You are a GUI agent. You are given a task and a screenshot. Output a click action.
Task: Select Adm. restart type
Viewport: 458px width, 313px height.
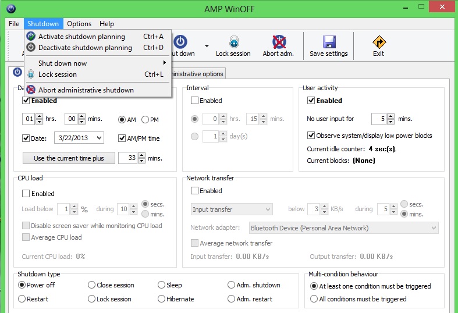(232, 298)
